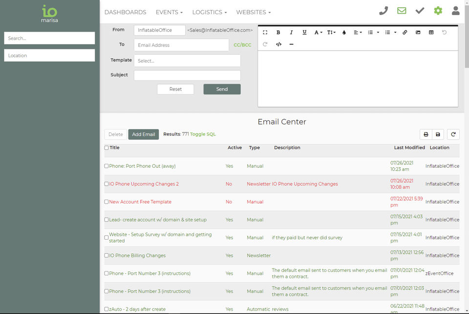Open the text alignment dropdown
The image size is (469, 314).
click(x=358, y=32)
